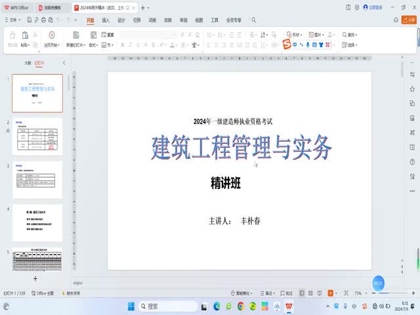Click the print icon in quick access
This screenshot has height=315, width=420.
point(43,20)
